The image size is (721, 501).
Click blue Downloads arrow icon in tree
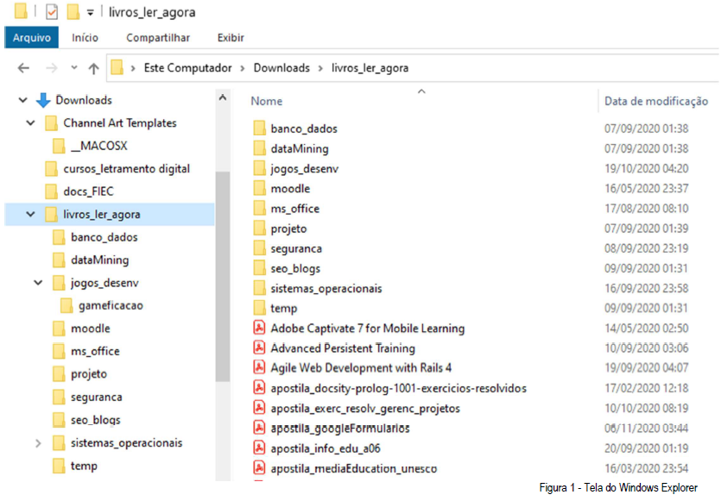43,100
